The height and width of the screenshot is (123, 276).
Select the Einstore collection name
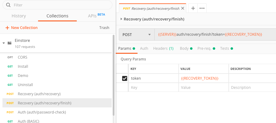coord(22,40)
